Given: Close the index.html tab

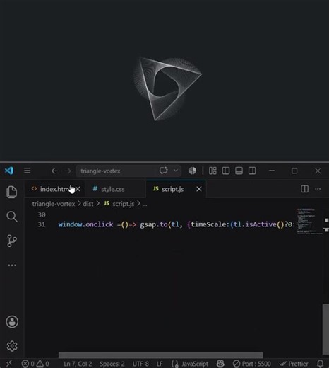Looking at the screenshot, I should (x=78, y=189).
